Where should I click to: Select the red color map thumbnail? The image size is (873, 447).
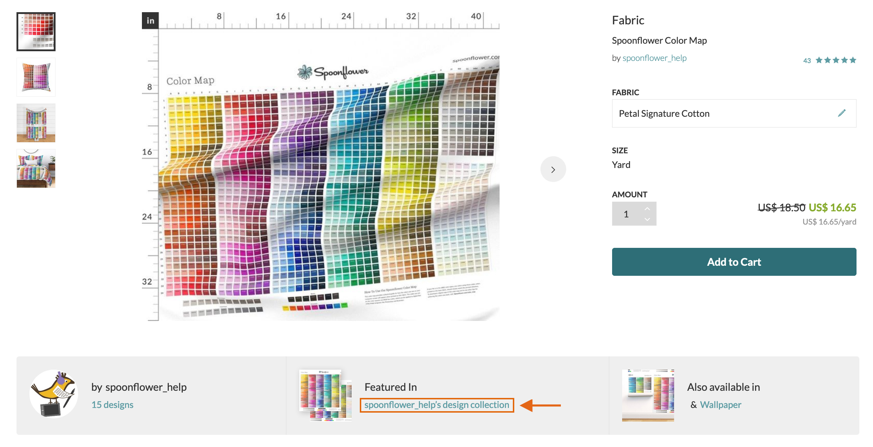(36, 32)
